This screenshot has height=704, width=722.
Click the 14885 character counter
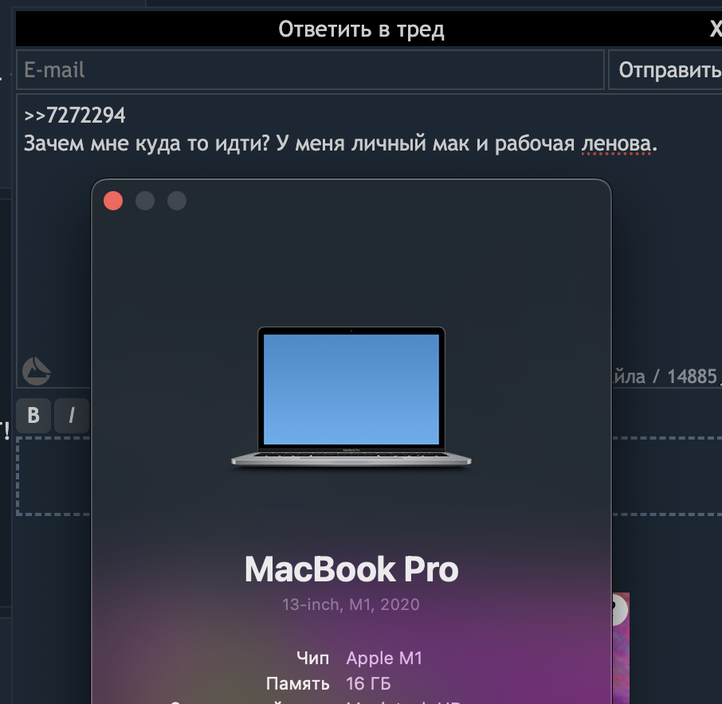coord(692,377)
